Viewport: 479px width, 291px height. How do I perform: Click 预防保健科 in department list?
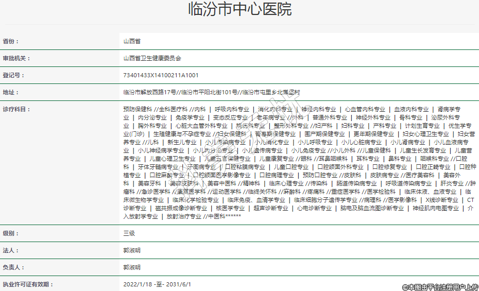point(138,110)
